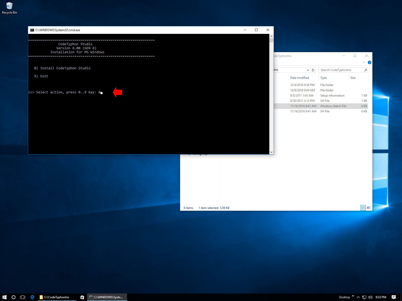Close the cmd.exe window
The height and width of the screenshot is (301, 402).
click(268, 30)
